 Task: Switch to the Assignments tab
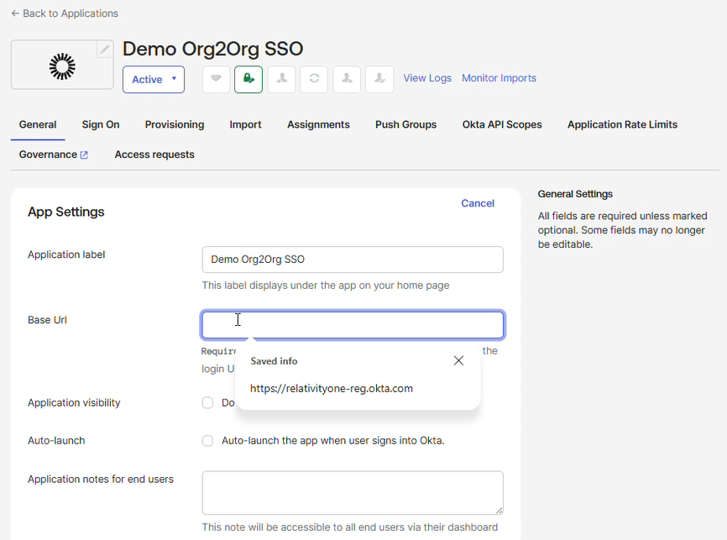(x=318, y=124)
